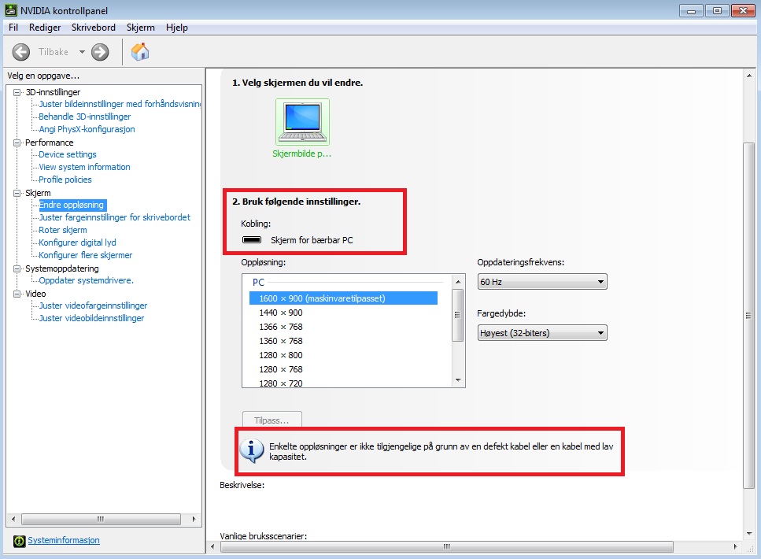The width and height of the screenshot is (761, 559).
Task: Click the Tilpass... button
Action: 272,420
